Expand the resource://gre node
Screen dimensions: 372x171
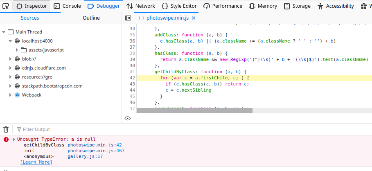[10, 77]
